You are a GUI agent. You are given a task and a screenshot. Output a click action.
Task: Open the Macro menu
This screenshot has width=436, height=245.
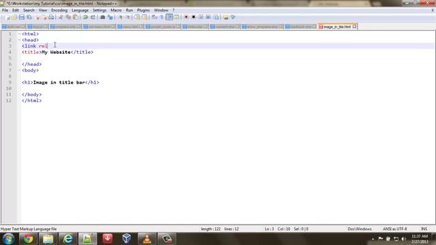tap(116, 10)
